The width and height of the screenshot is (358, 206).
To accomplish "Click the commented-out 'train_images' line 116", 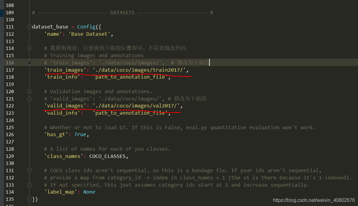I will coord(127,63).
